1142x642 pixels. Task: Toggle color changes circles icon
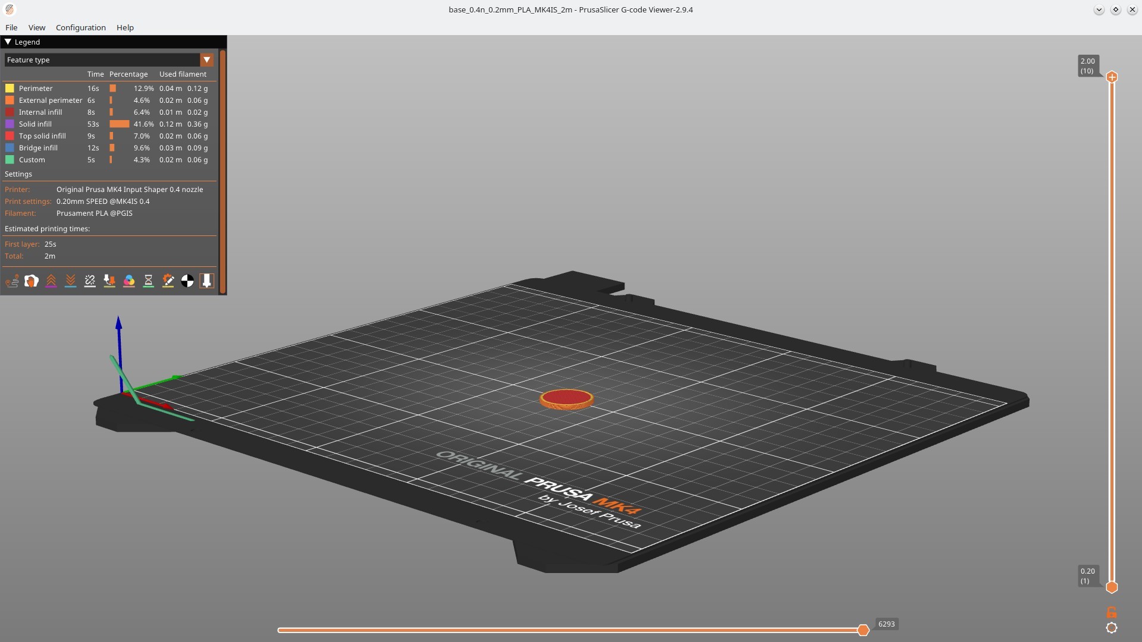(x=129, y=281)
